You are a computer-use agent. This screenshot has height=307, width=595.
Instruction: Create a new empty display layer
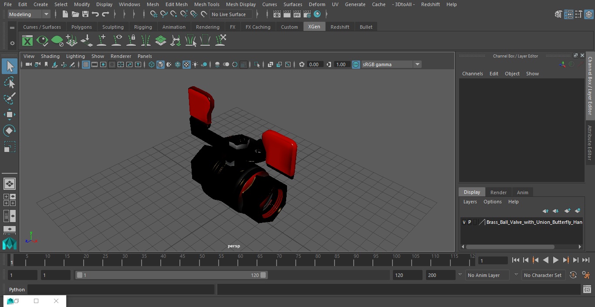(x=567, y=211)
